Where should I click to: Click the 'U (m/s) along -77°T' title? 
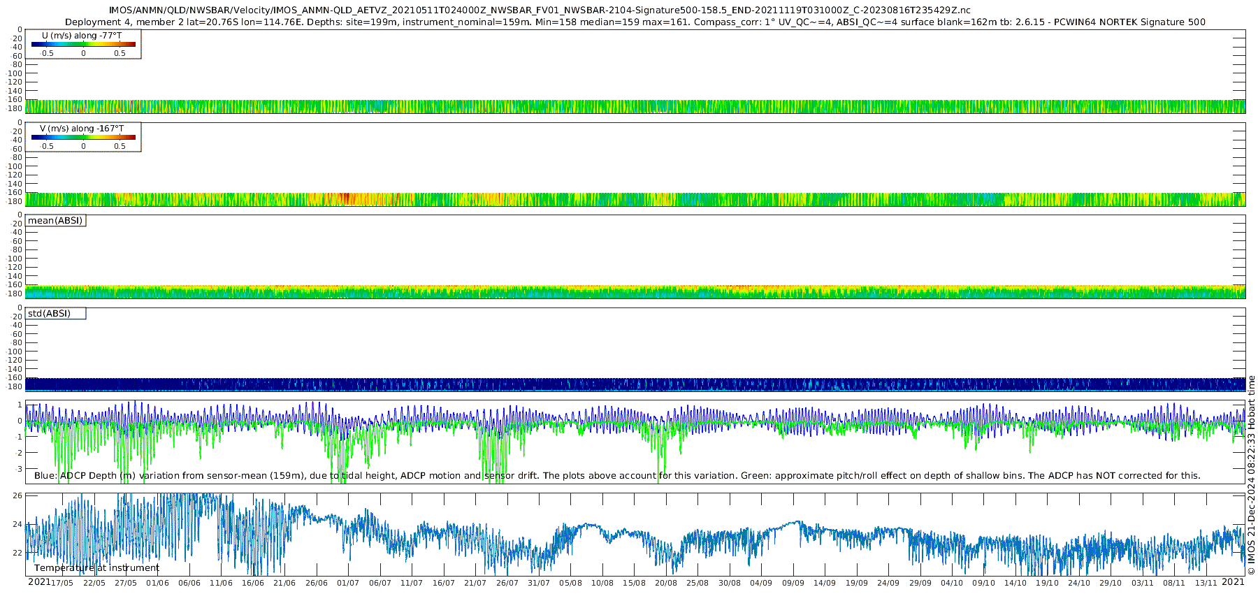click(82, 36)
